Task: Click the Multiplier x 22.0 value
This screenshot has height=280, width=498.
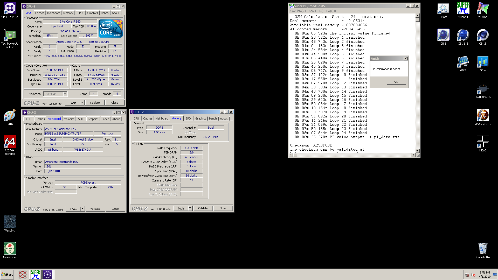Action: [55, 75]
